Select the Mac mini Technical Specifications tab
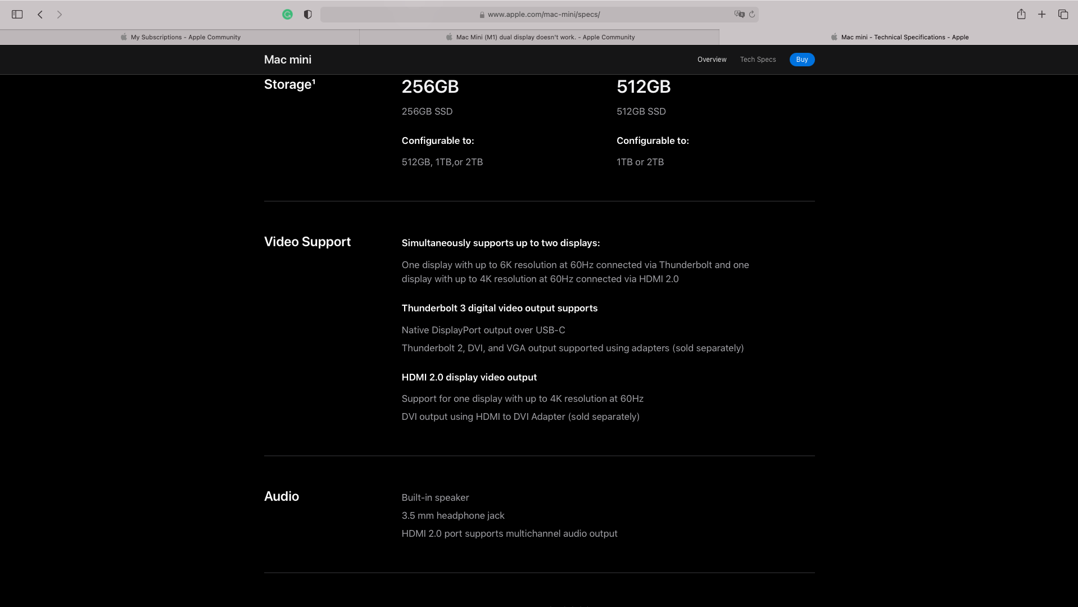The height and width of the screenshot is (607, 1078). (899, 37)
